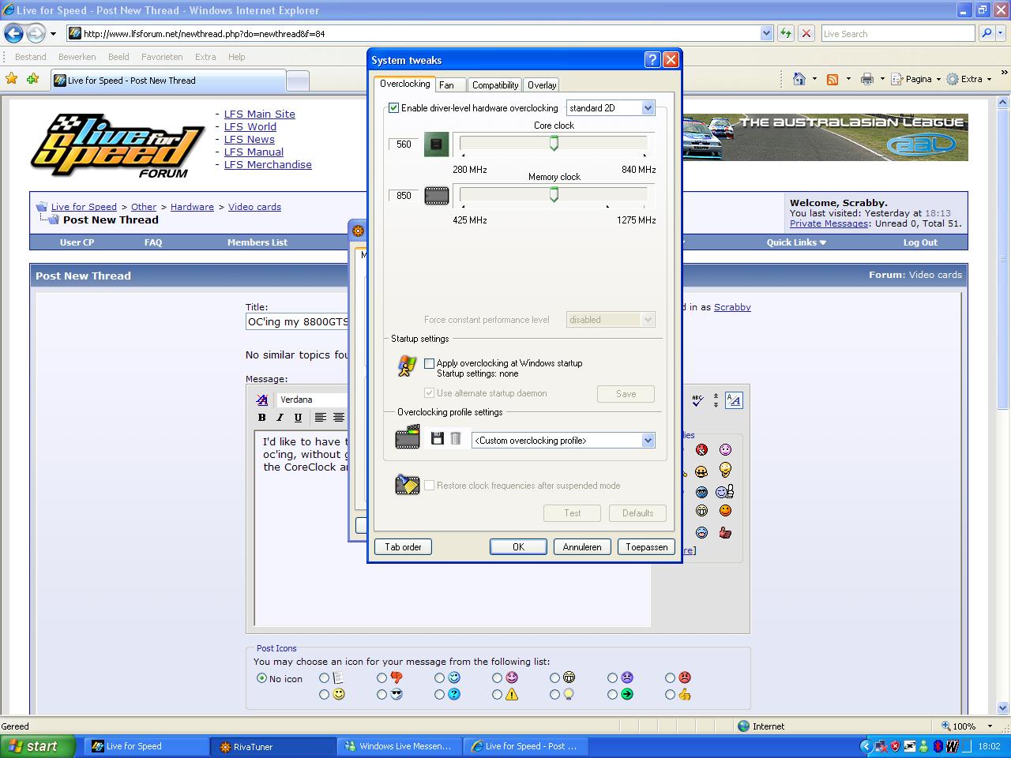The width and height of the screenshot is (1011, 758).
Task: Insert the orange smiling smiley
Action: click(725, 511)
